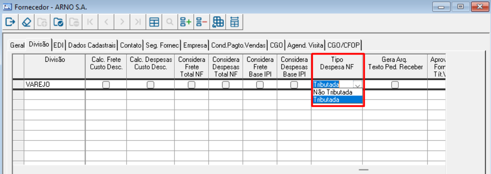Open the Dados Cadastrais tab

pyautogui.click(x=93, y=45)
